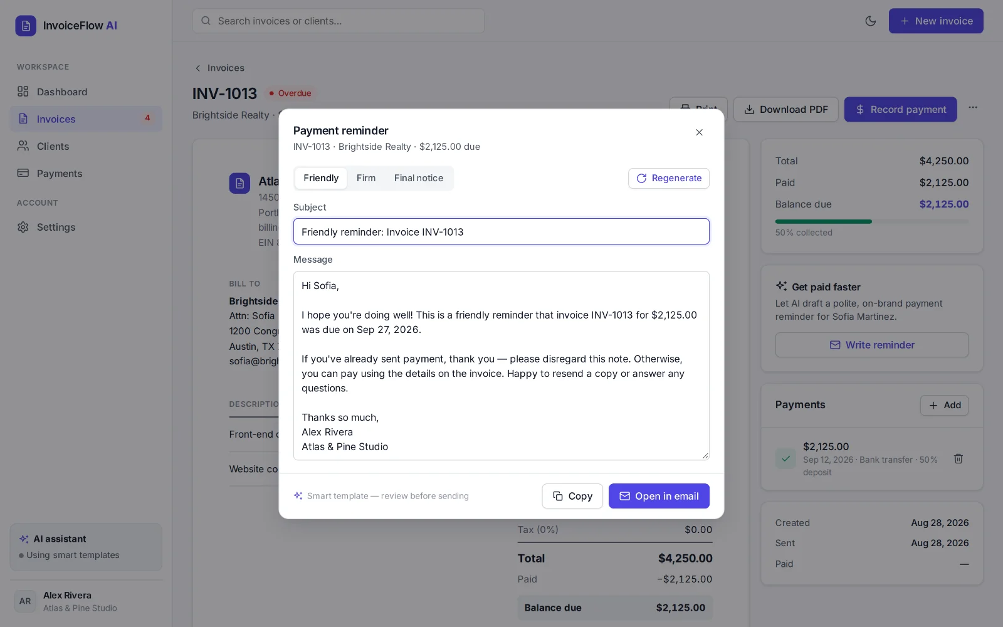Click the back chevron beside Invoices

point(198,68)
